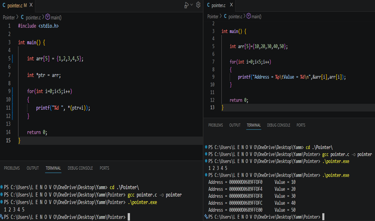Close the modified pointer.c M tab

pos(31,5)
